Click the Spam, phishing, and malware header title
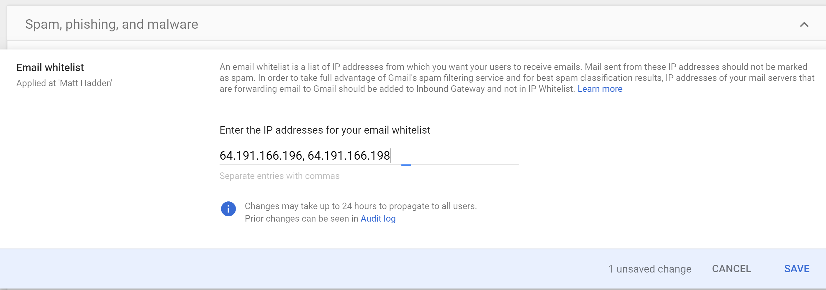Viewport: 826px width, 290px height. tap(111, 24)
